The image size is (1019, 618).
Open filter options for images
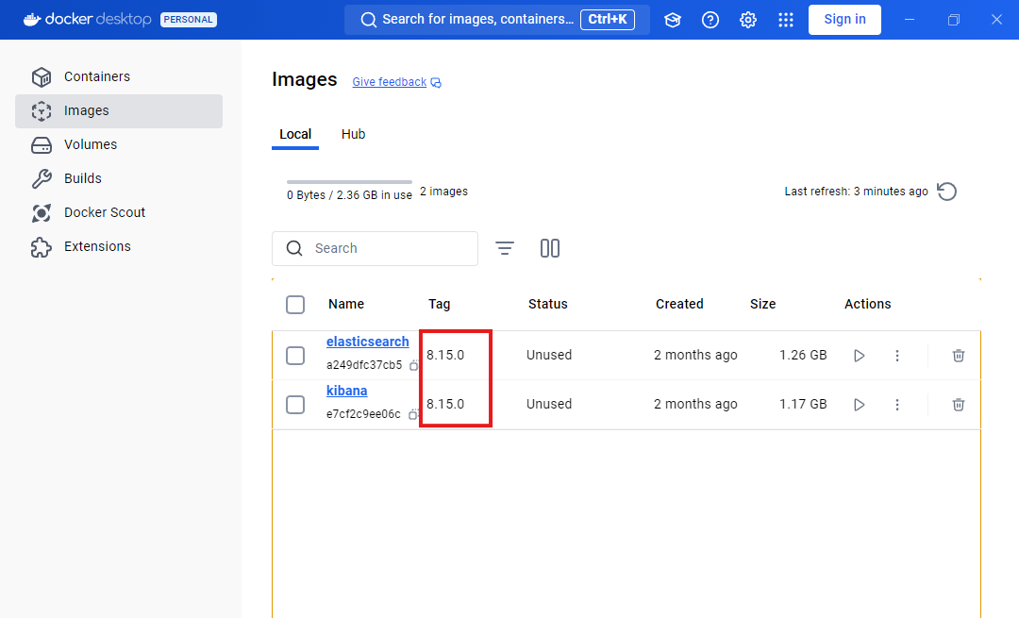pos(505,248)
